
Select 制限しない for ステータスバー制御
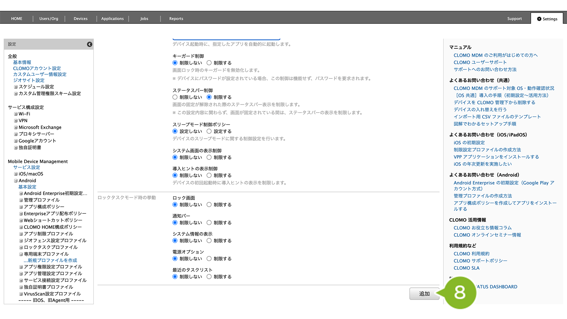(175, 97)
